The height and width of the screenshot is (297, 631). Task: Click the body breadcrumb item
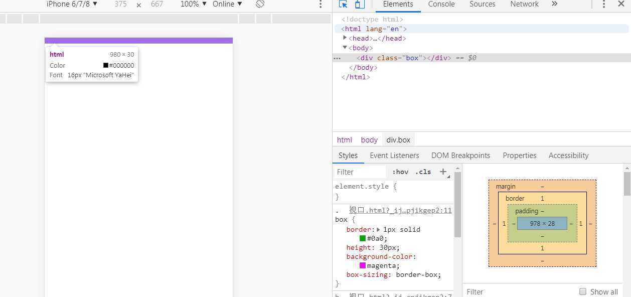[369, 140]
